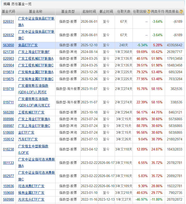Click the 基金代码 column header
The height and width of the screenshot is (204, 186).
[9, 12]
